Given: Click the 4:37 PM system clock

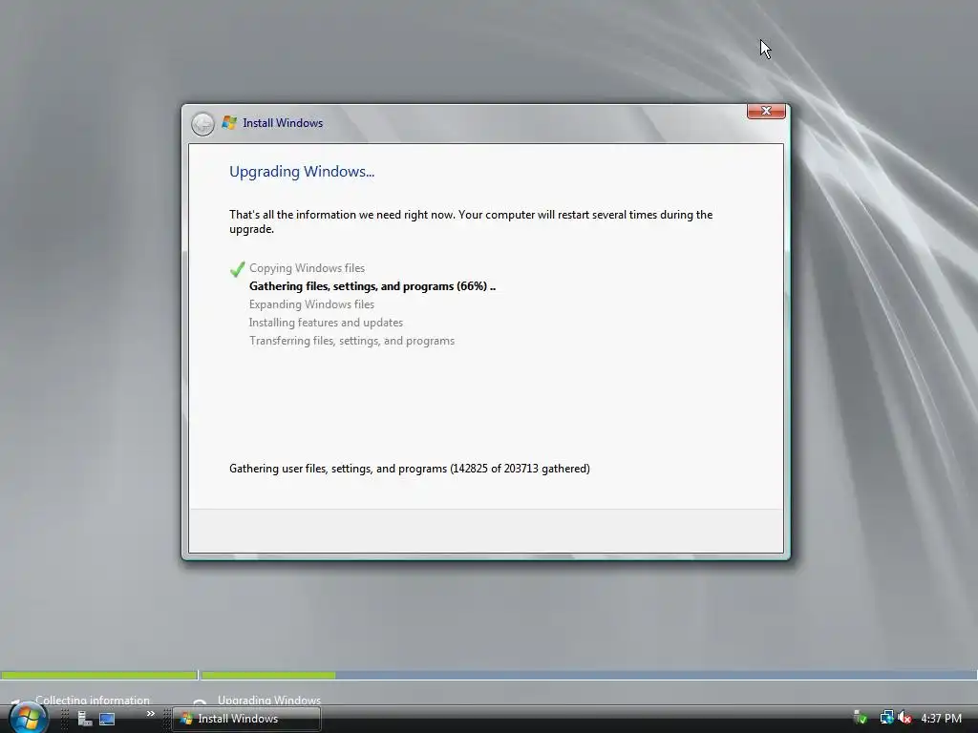Looking at the screenshot, I should coord(941,719).
